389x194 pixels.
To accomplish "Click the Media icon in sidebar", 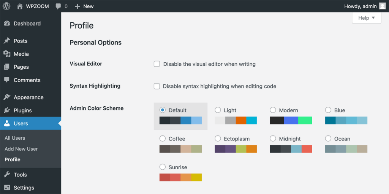I will pos(7,54).
